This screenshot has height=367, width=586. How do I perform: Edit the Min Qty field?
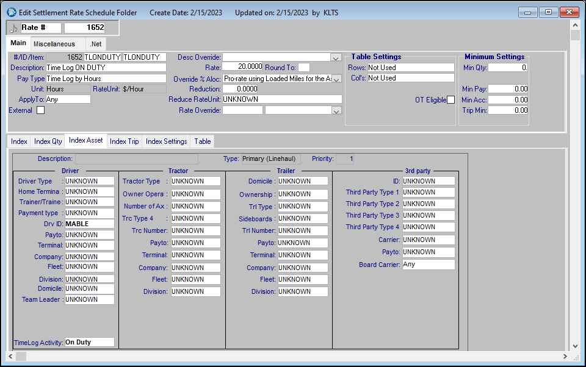508,68
